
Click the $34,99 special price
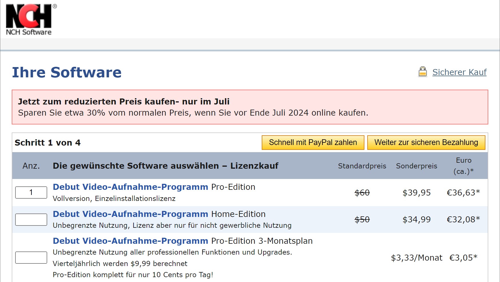416,219
